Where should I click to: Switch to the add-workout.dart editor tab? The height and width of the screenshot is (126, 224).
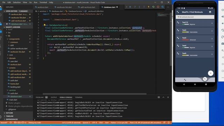tap(86, 7)
